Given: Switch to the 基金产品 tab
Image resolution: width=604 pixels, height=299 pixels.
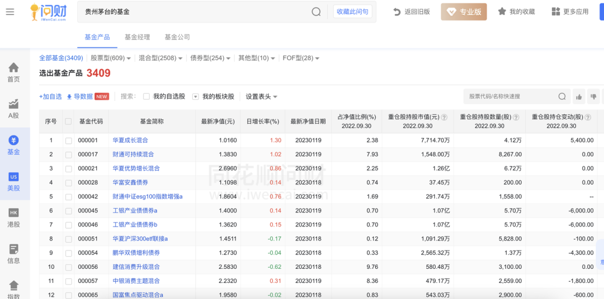Looking at the screenshot, I should pyautogui.click(x=97, y=37).
